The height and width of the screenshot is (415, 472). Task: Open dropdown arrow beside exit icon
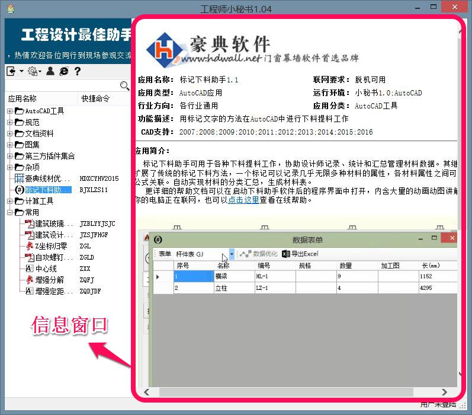(x=21, y=71)
